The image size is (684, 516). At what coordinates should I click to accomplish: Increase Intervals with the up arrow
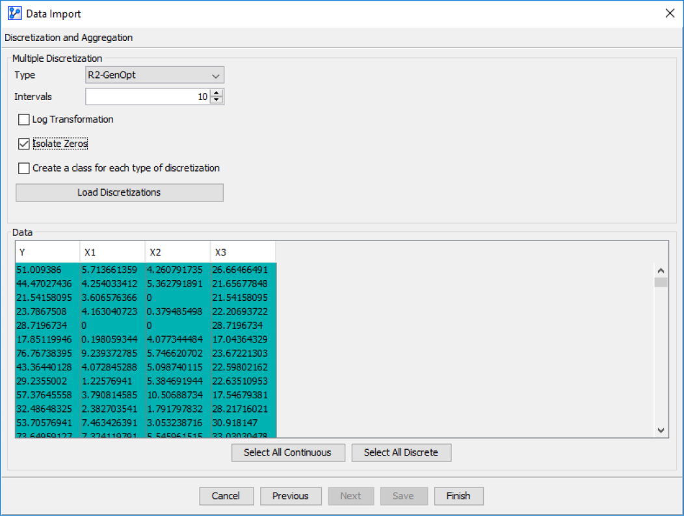217,93
